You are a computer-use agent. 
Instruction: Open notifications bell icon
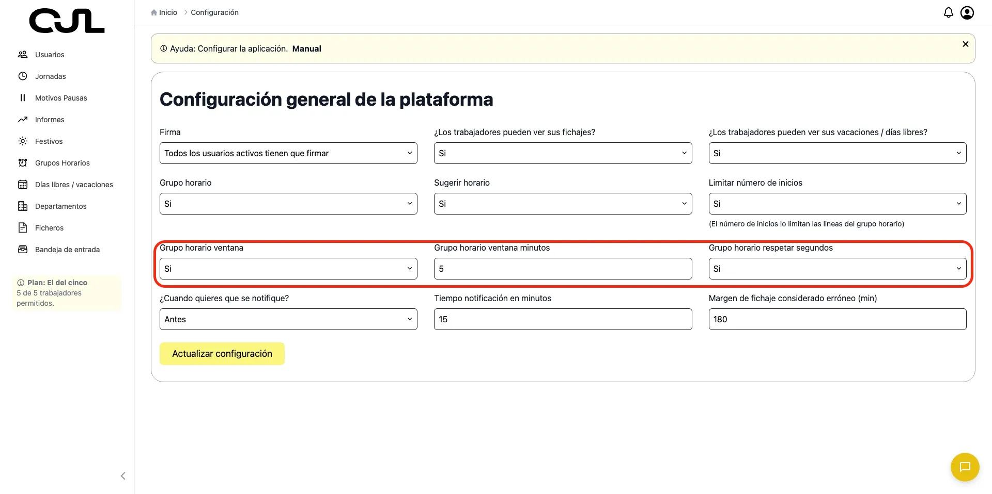tap(949, 12)
